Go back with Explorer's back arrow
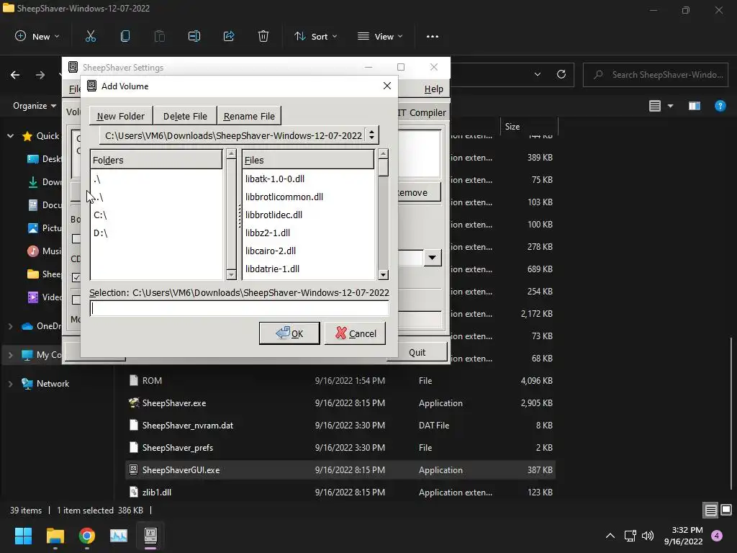Image resolution: width=737 pixels, height=553 pixels. (15, 75)
